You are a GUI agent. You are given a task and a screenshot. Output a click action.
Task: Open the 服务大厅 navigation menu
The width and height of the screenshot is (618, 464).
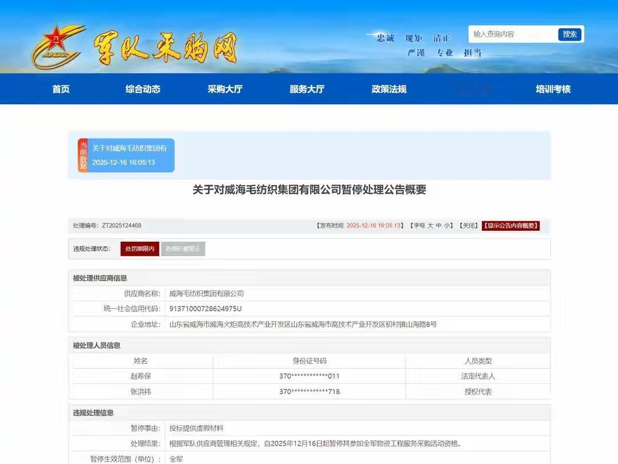pyautogui.click(x=307, y=89)
